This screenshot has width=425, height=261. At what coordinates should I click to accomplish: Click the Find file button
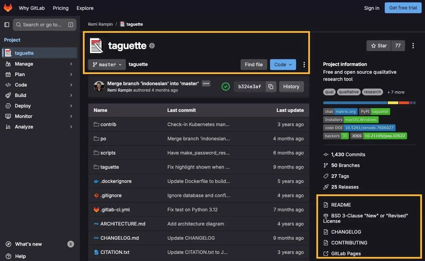pos(254,65)
